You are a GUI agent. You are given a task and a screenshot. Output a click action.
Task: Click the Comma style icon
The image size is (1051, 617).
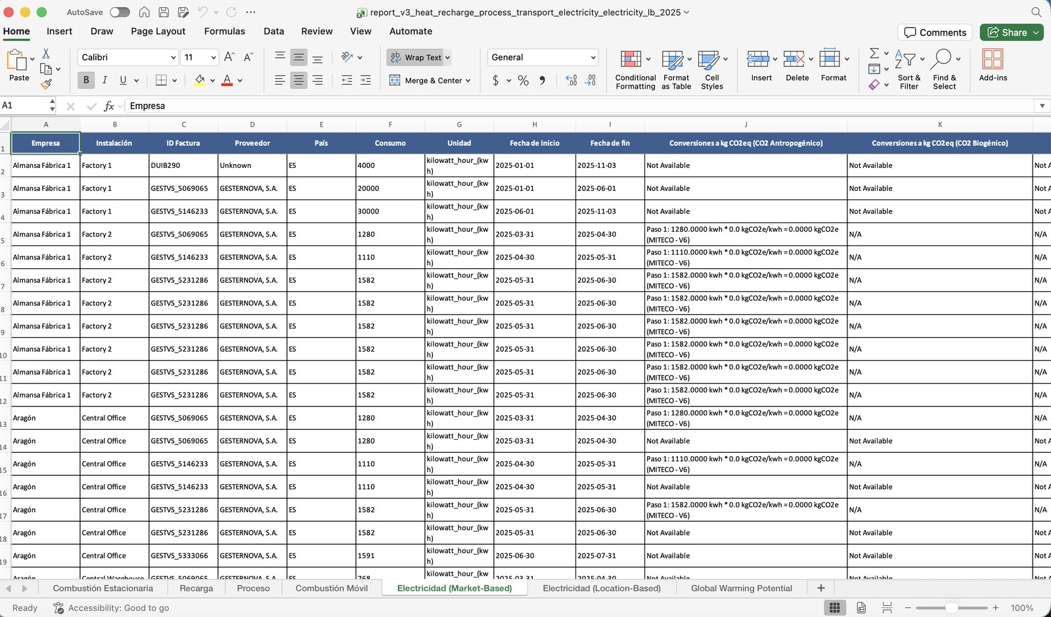pos(542,80)
